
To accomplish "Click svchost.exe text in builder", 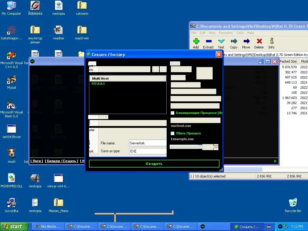I will [181, 126].
